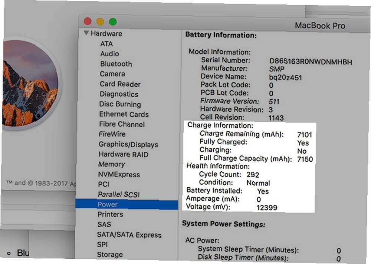
Task: Select Audio in the sidebar
Action: tap(109, 54)
